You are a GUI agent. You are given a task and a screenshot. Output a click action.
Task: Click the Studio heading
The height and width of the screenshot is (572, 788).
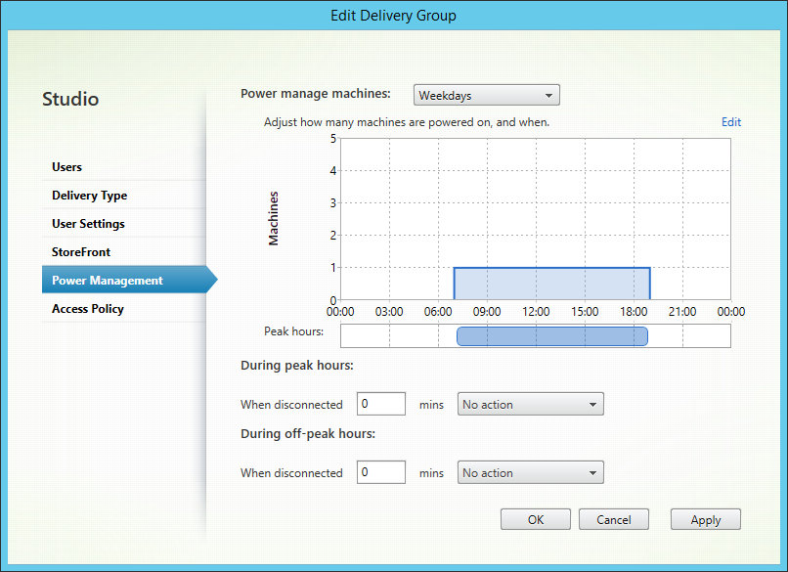pyautogui.click(x=70, y=99)
